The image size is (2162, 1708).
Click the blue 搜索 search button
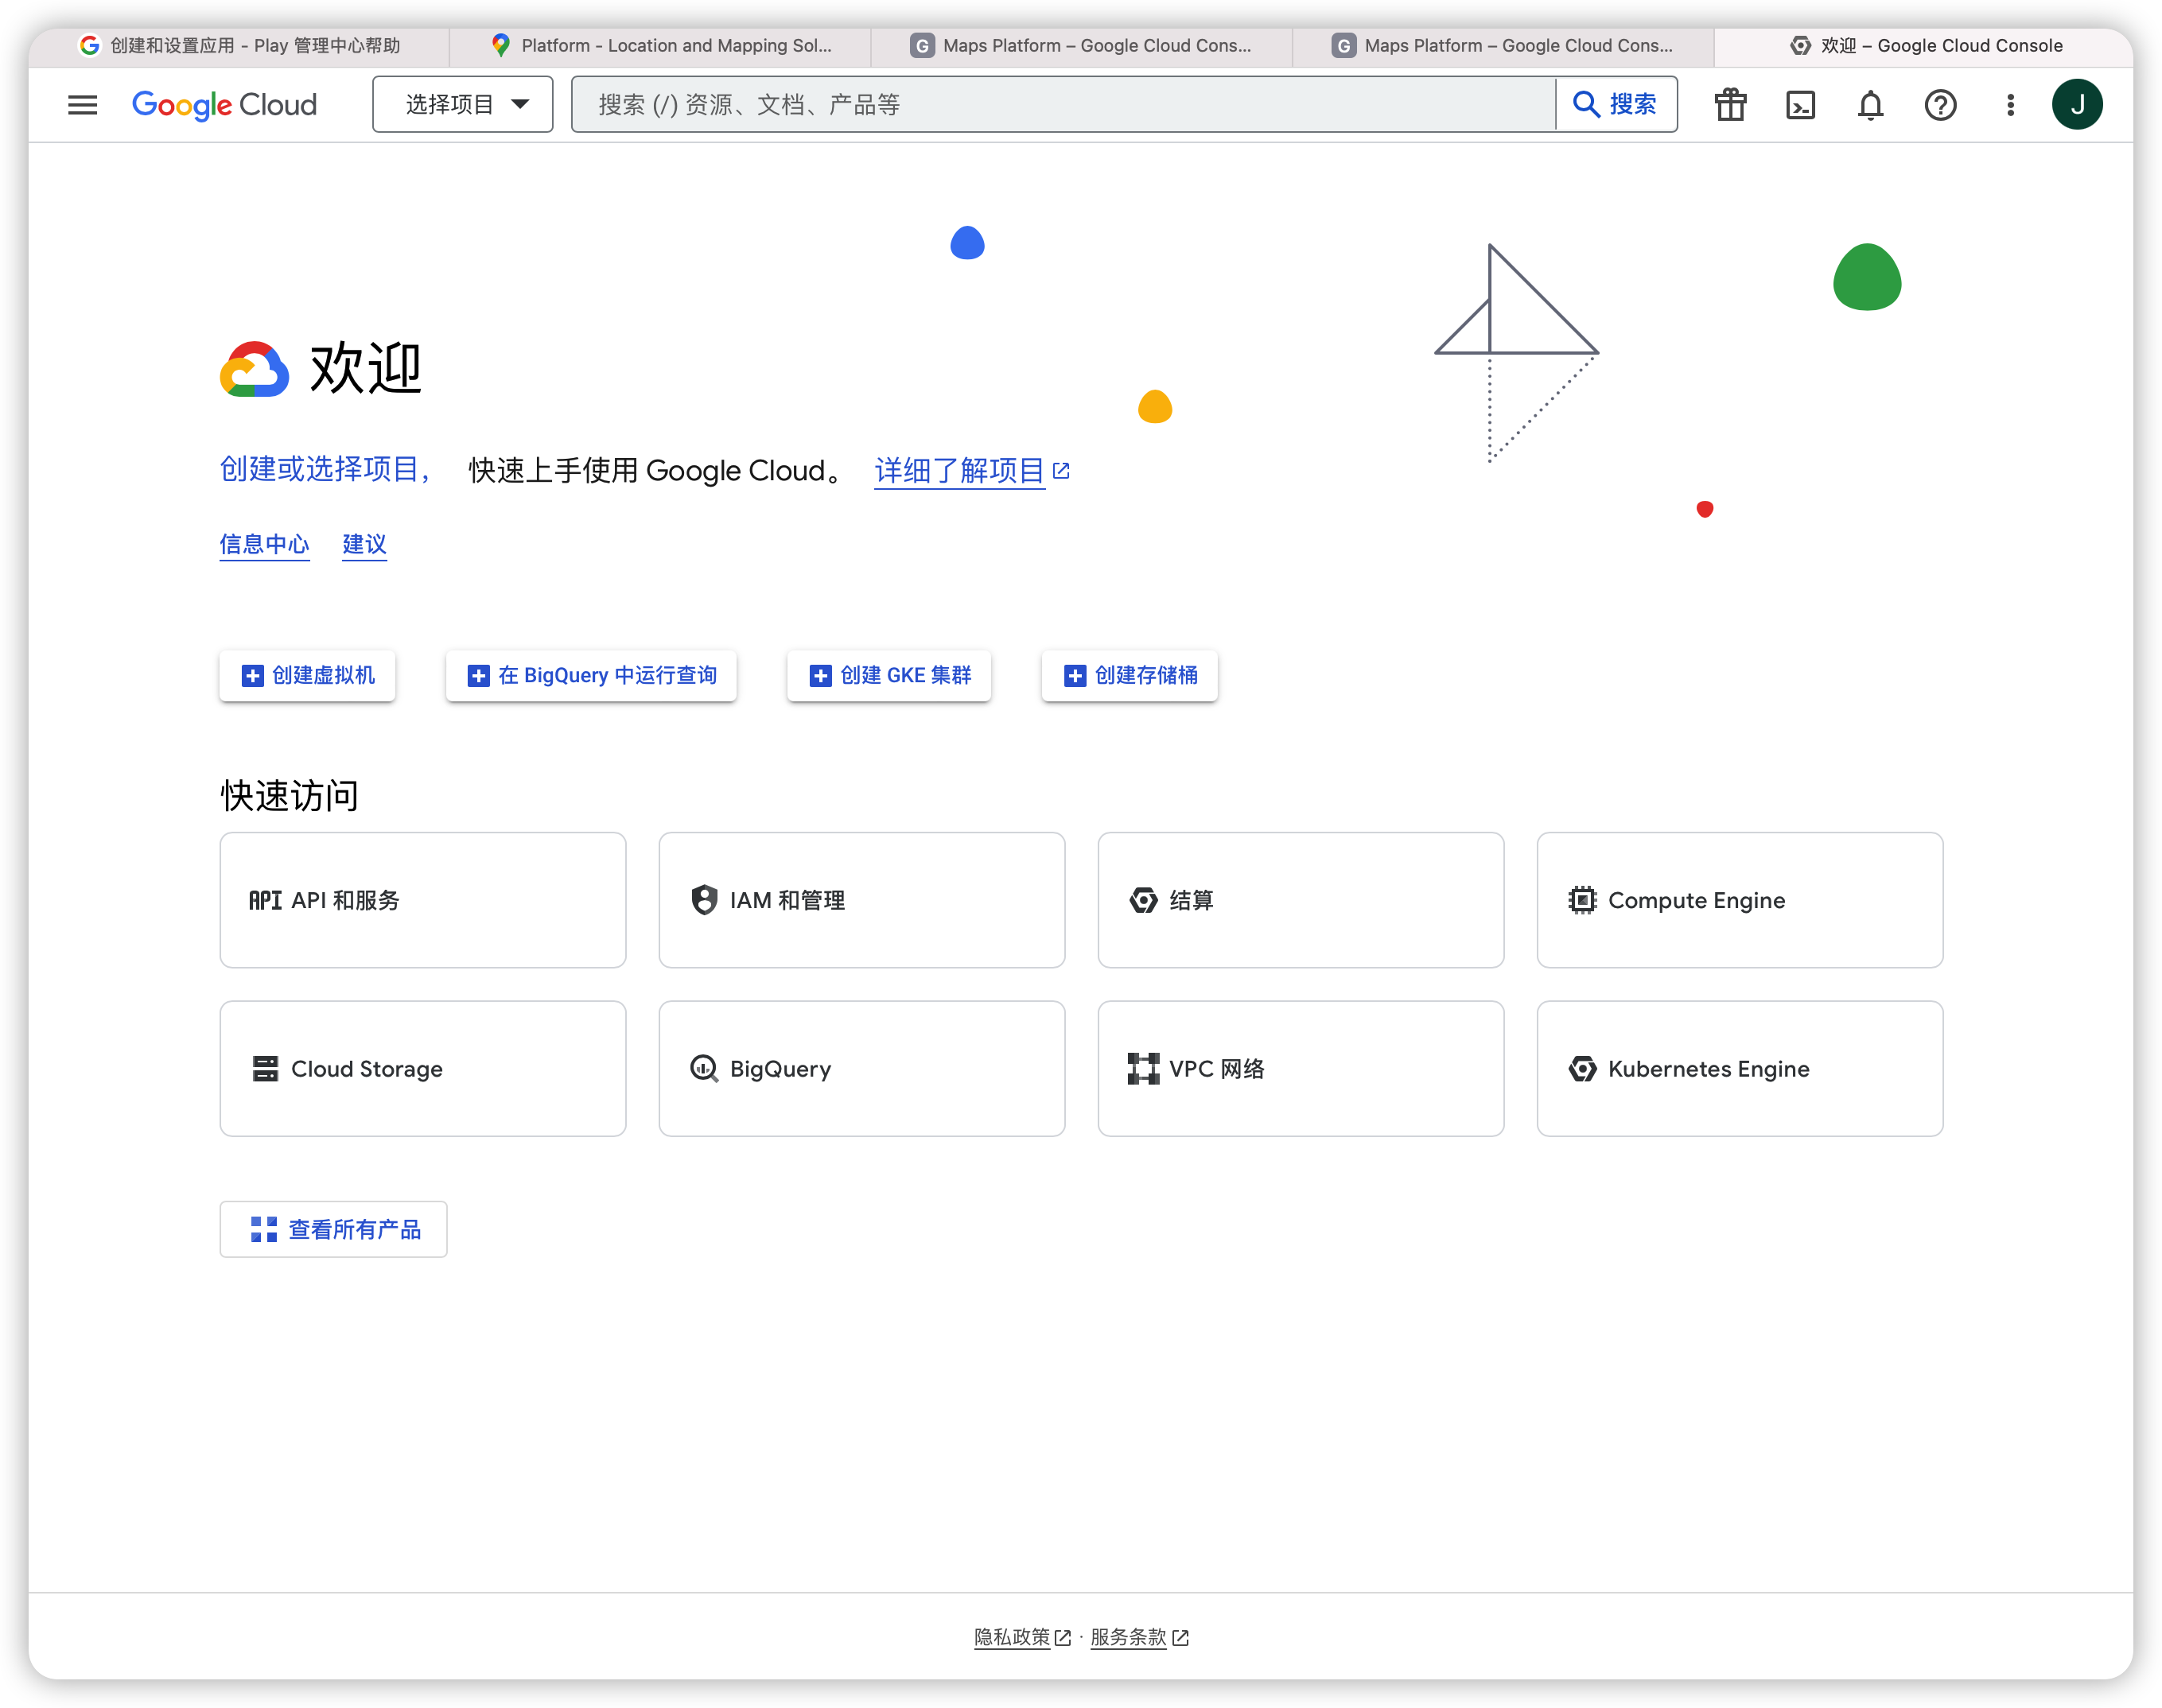(x=1616, y=104)
